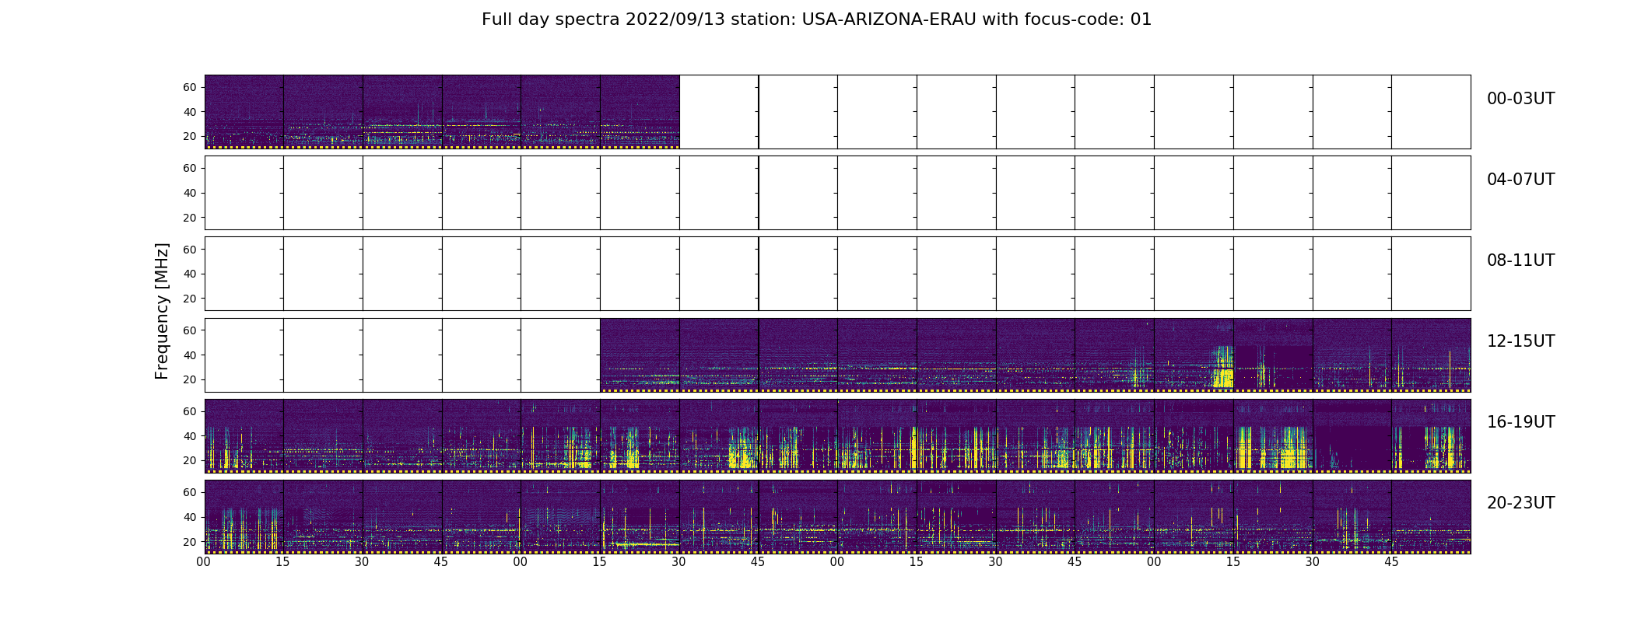Click the 60 tick of the 12-15UT row
The image size is (1634, 622).
189,330
